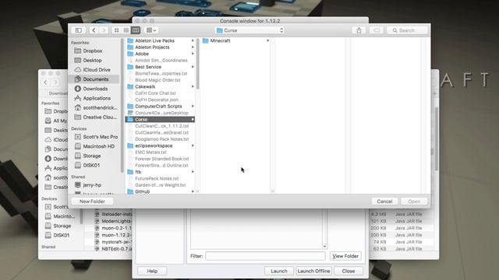Open the group-by arrangement dropdown

(x=151, y=30)
